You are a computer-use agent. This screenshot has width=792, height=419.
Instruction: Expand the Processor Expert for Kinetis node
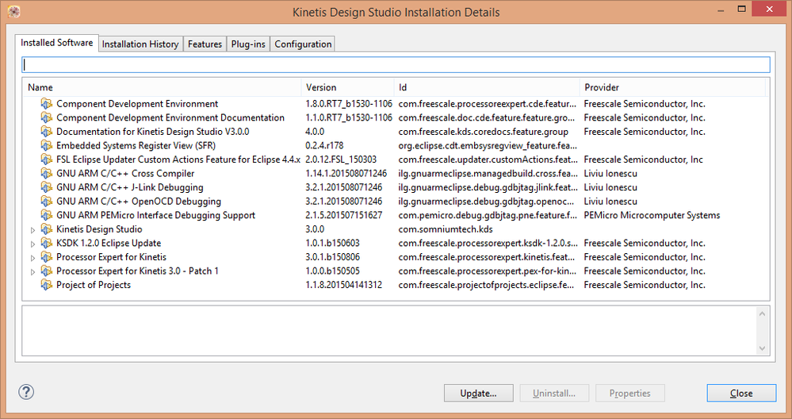[x=33, y=257]
